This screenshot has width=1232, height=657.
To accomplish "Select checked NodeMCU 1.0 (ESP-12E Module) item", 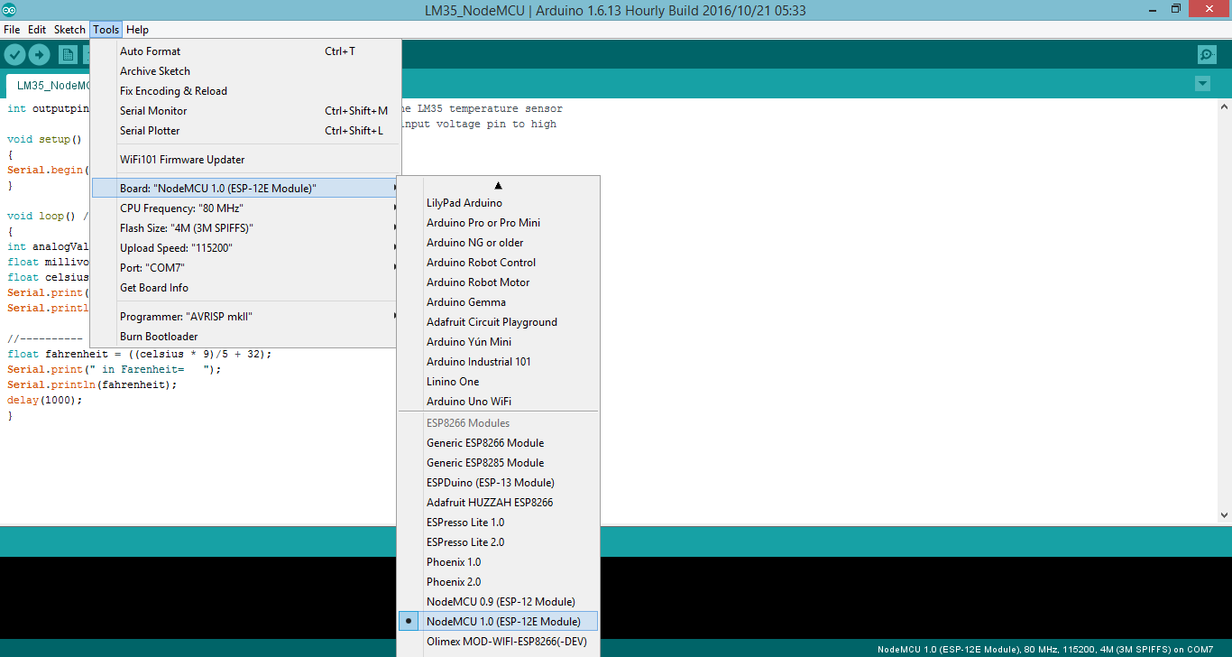I will 498,622.
